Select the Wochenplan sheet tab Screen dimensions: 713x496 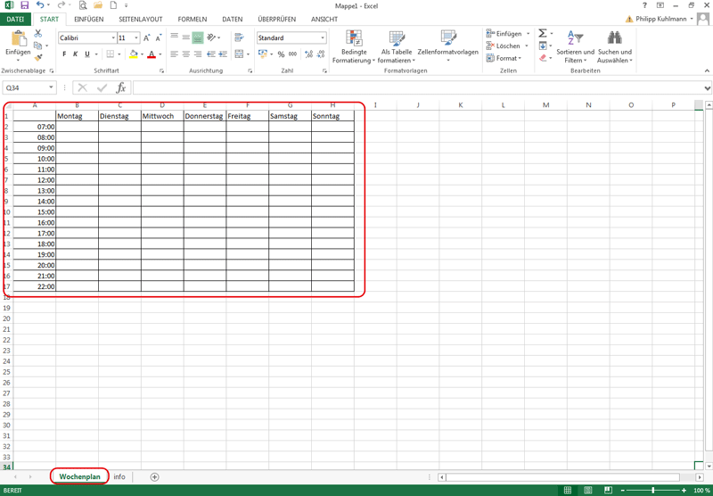click(79, 477)
